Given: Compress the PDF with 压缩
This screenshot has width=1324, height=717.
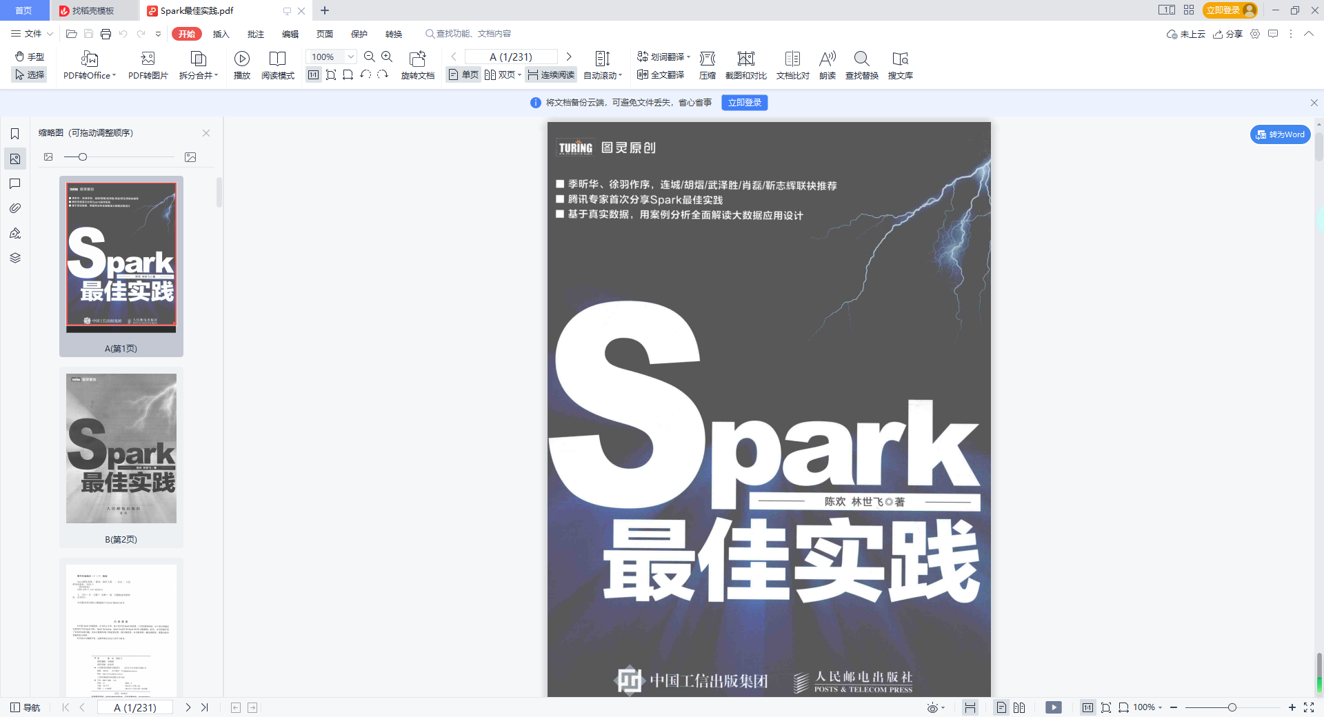Looking at the screenshot, I should pos(708,65).
